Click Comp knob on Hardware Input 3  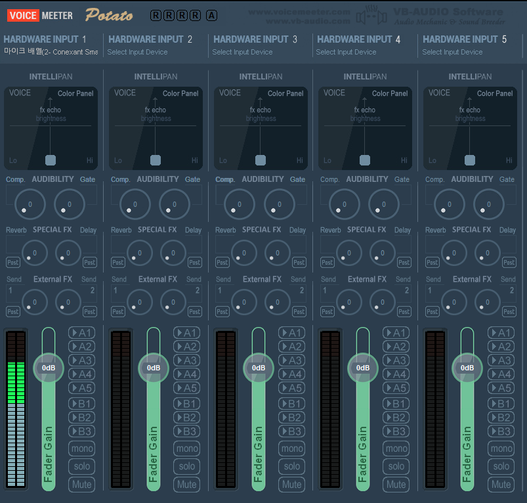coord(240,204)
